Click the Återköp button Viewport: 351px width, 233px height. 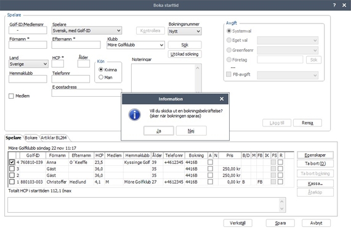point(315,192)
